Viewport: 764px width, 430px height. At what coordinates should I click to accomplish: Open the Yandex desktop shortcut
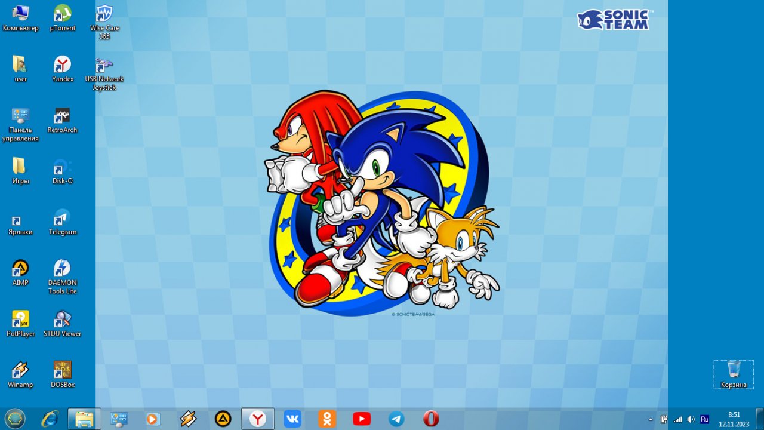pos(63,69)
